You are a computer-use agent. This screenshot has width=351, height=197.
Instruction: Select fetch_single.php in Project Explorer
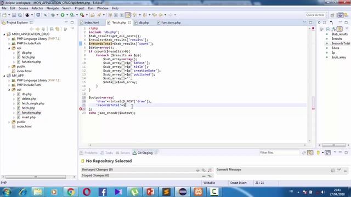click(x=33, y=103)
